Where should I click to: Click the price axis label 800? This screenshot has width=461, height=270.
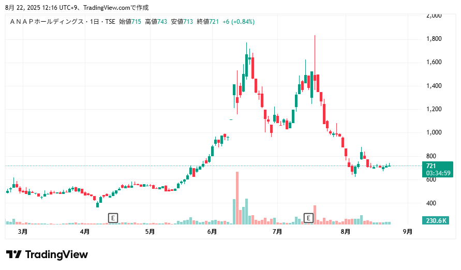pyautogui.click(x=431, y=156)
